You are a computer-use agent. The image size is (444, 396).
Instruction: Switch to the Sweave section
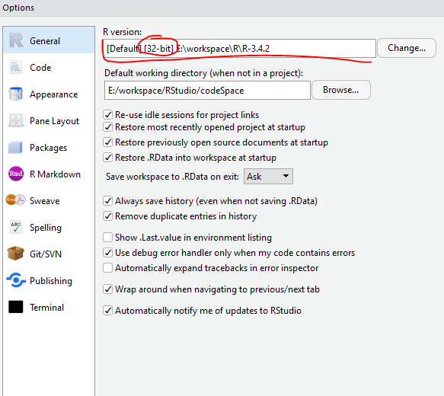point(49,200)
